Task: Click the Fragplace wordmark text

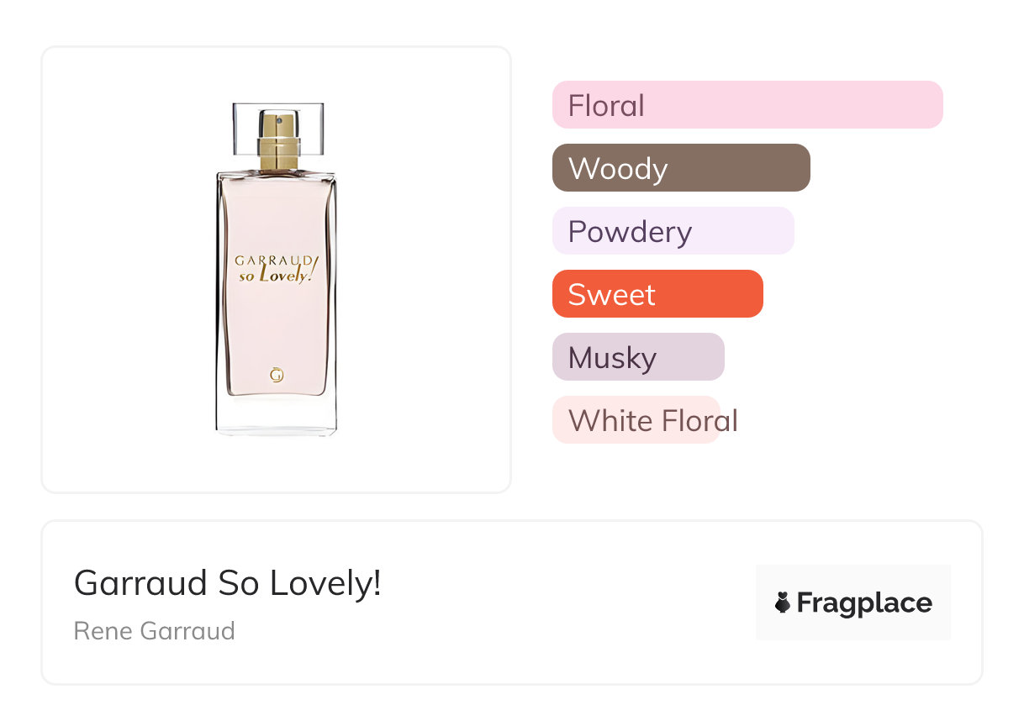Action: (864, 602)
